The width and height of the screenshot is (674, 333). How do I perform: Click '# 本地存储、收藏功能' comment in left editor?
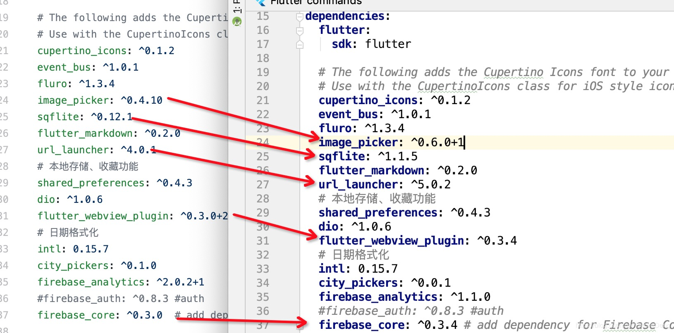(x=88, y=166)
